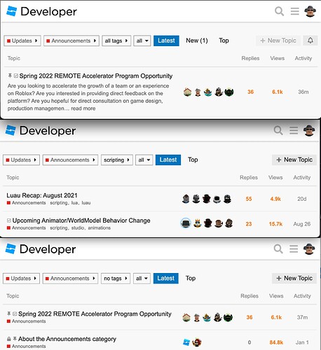
Task: Click house avatar on top panel Spring 2022 topic
Action: click(x=187, y=92)
